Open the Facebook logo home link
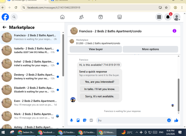Image resolution: width=186 pixels, height=136 pixels. point(5,17)
